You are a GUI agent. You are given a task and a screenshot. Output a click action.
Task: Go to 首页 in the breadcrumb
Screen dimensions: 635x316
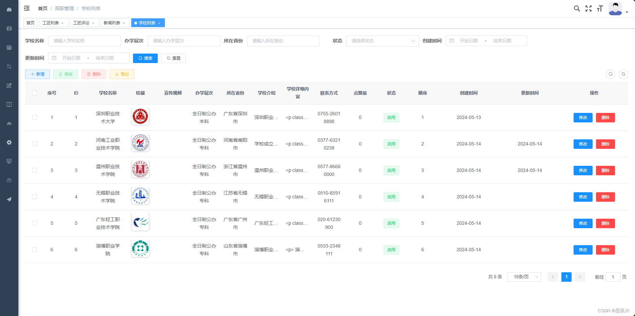click(x=43, y=8)
